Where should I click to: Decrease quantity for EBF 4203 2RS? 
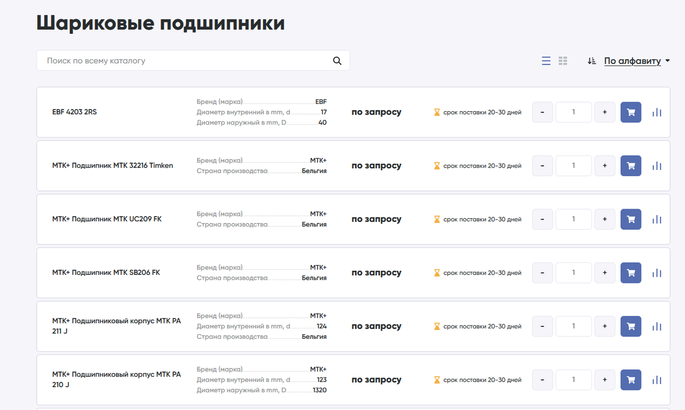[x=542, y=112]
